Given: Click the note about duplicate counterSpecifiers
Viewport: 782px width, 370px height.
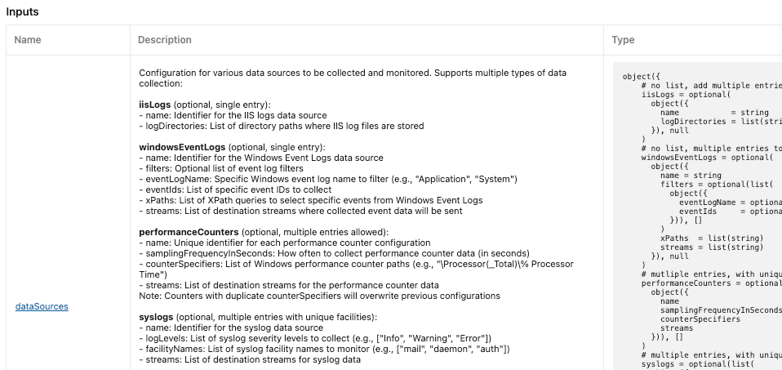Looking at the screenshot, I should (320, 296).
